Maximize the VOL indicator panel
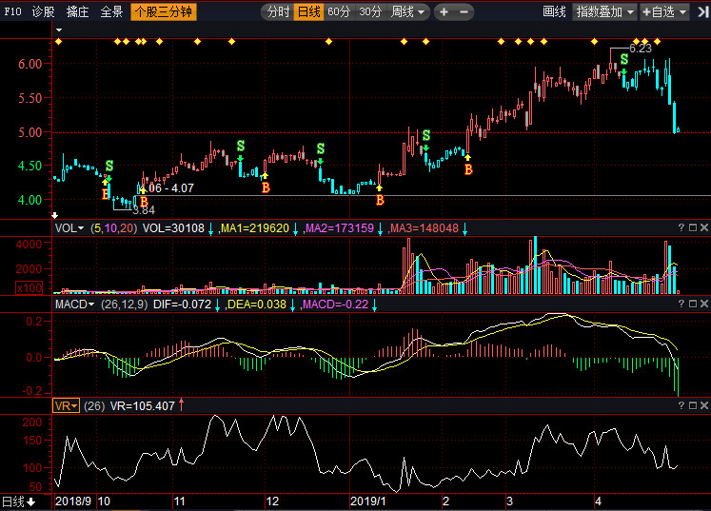Viewport: 711px width, 511px height. coord(693,227)
